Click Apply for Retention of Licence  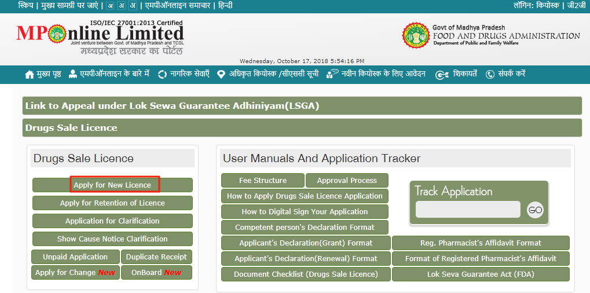(x=112, y=203)
